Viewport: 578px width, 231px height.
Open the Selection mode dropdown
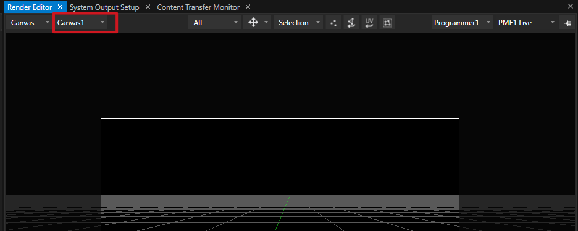(x=298, y=23)
